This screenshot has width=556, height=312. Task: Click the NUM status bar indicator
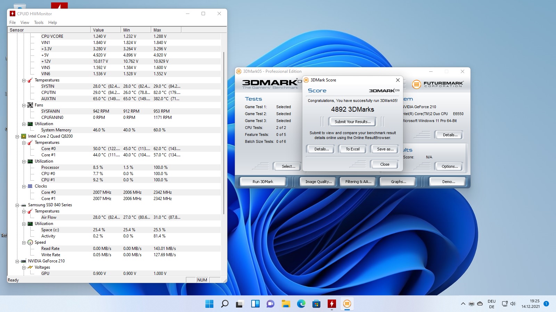click(x=202, y=280)
